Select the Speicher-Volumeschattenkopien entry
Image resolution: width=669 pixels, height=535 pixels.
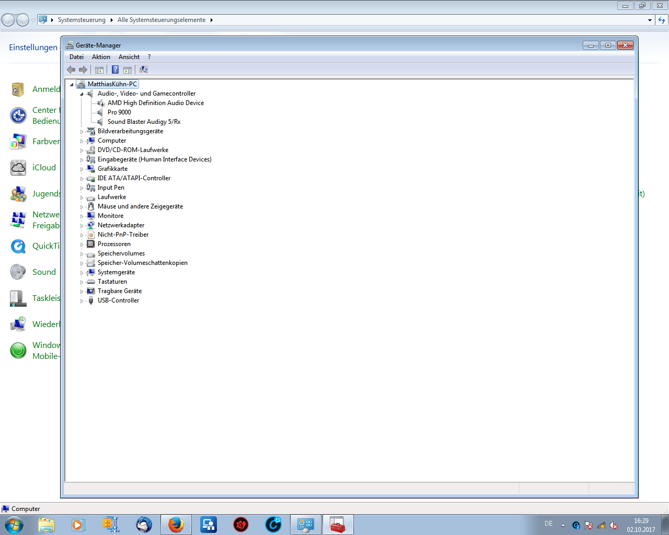click(x=142, y=263)
